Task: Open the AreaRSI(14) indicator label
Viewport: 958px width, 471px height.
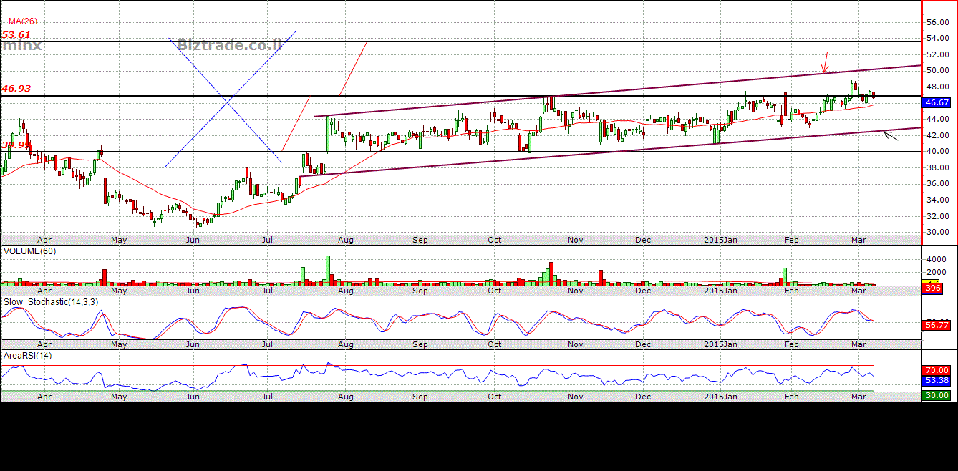Action: (x=28, y=356)
